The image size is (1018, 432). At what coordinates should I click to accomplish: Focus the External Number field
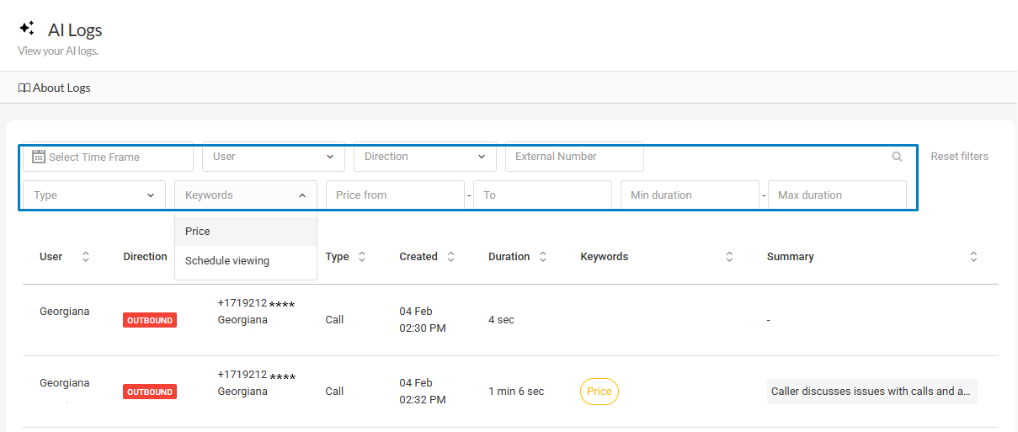(x=573, y=157)
